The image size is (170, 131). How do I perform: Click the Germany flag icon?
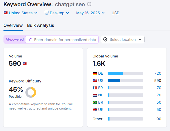click(x=95, y=73)
